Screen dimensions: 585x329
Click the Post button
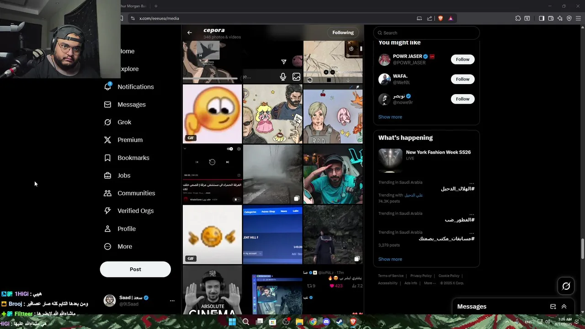click(x=135, y=269)
